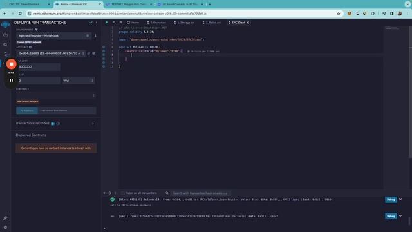Click the sign message icon beside account

pyautogui.click(x=94, y=53)
